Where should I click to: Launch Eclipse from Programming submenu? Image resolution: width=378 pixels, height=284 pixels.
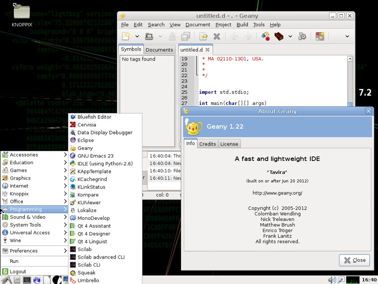coord(105,140)
